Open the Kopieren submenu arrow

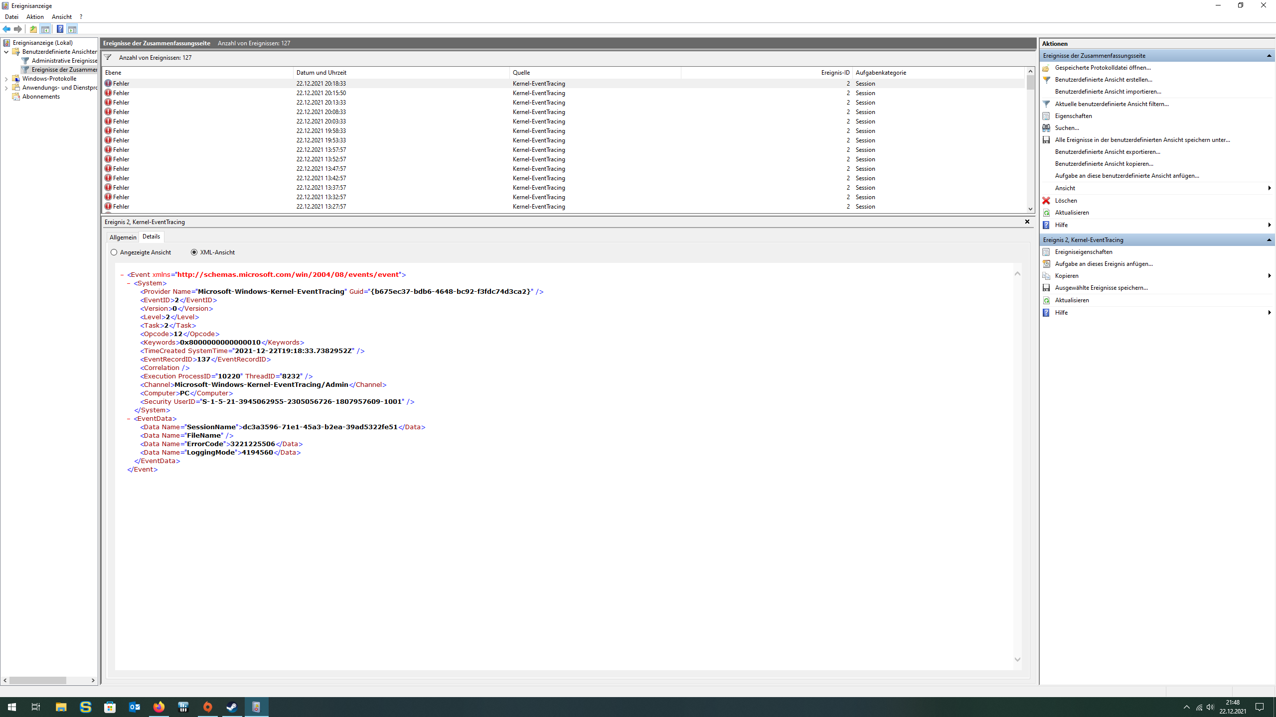(x=1269, y=276)
